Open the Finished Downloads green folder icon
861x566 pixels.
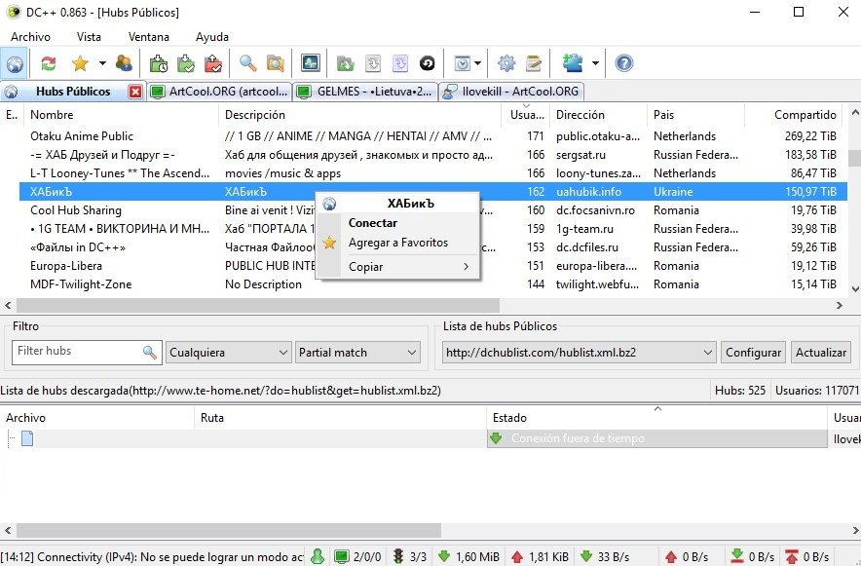click(186, 63)
